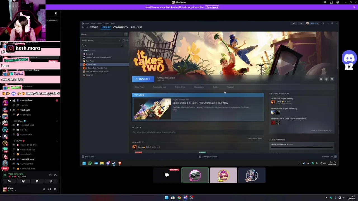Click into the library search field
Image resolution: width=358 pixels, height=201 pixels.
pos(102,45)
